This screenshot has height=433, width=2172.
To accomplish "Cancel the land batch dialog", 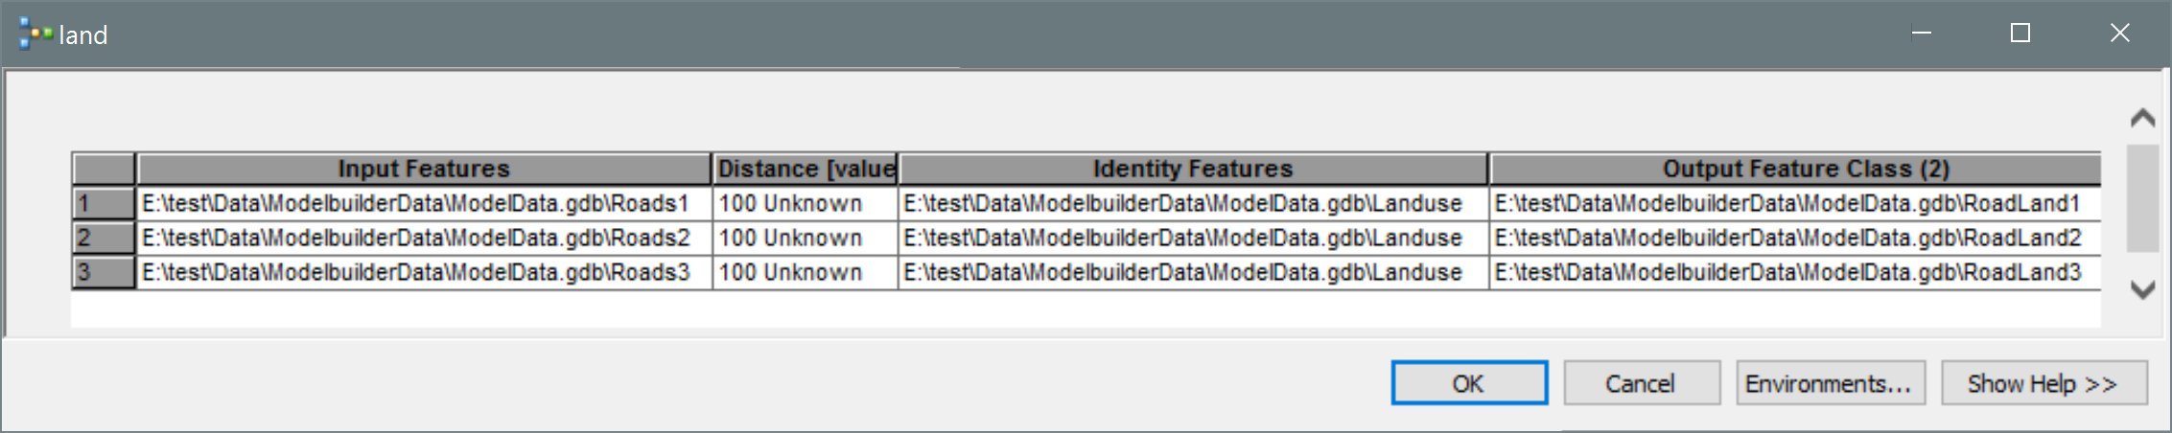I will (1641, 383).
